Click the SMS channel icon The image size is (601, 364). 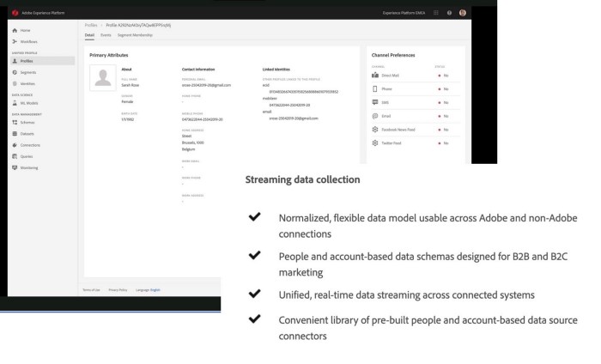pos(375,102)
